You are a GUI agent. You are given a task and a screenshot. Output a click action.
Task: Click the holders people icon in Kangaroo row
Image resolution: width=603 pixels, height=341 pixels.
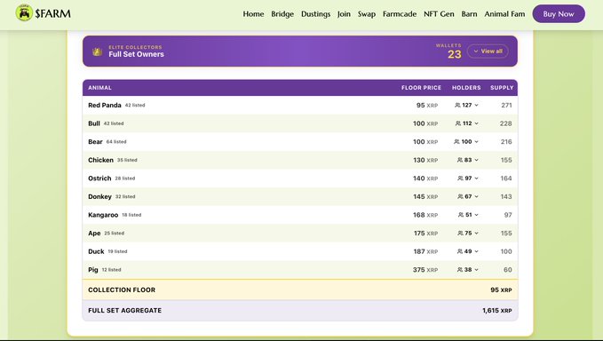tap(461, 215)
